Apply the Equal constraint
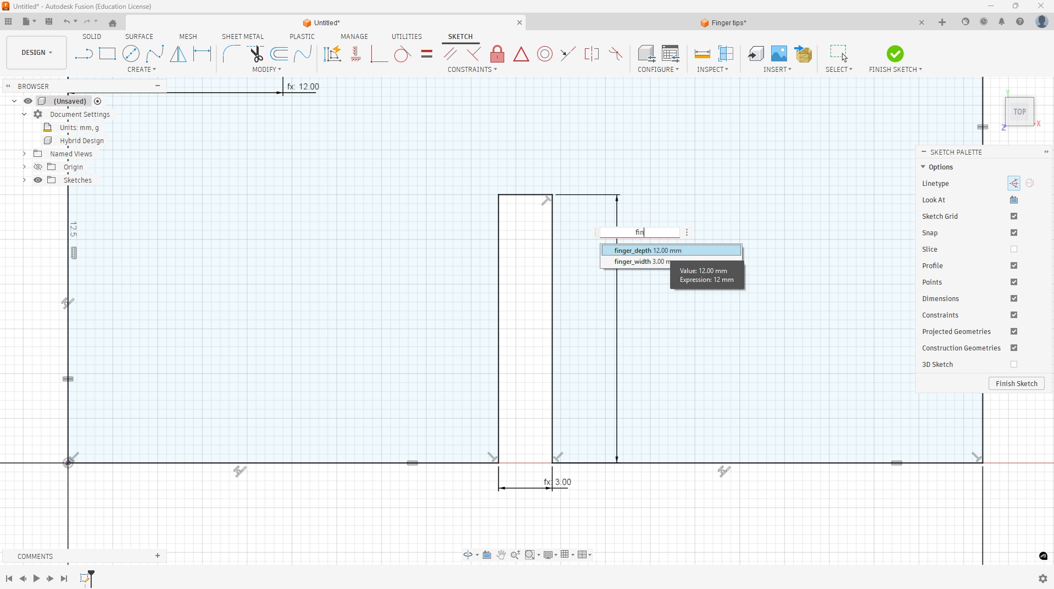 pyautogui.click(x=427, y=54)
